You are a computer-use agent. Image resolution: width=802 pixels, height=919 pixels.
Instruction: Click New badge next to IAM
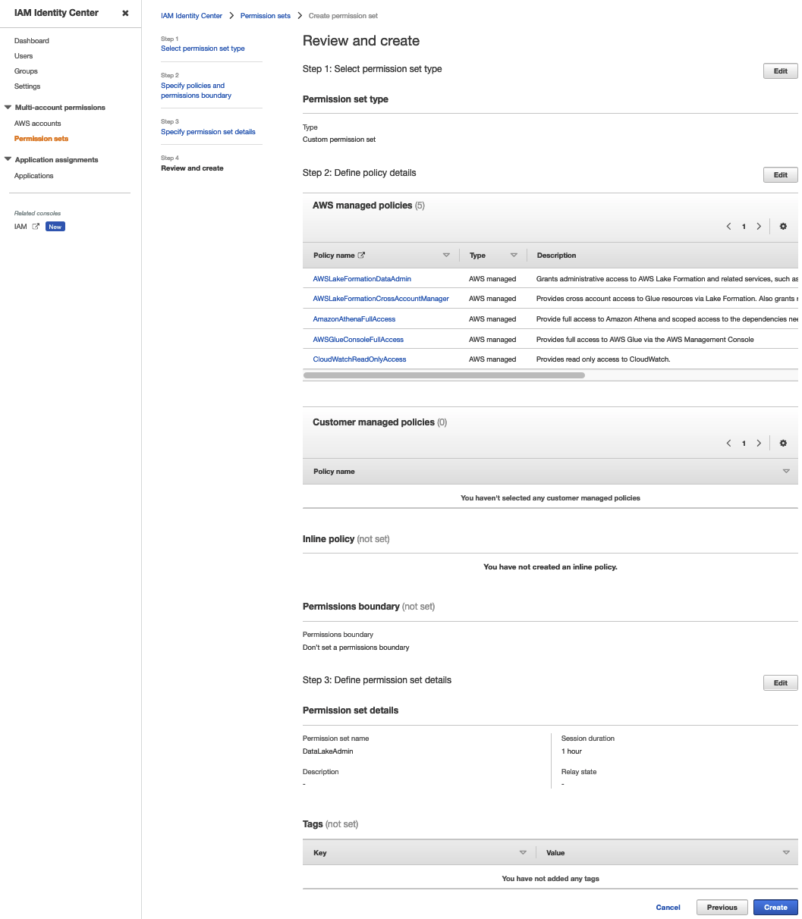point(55,227)
